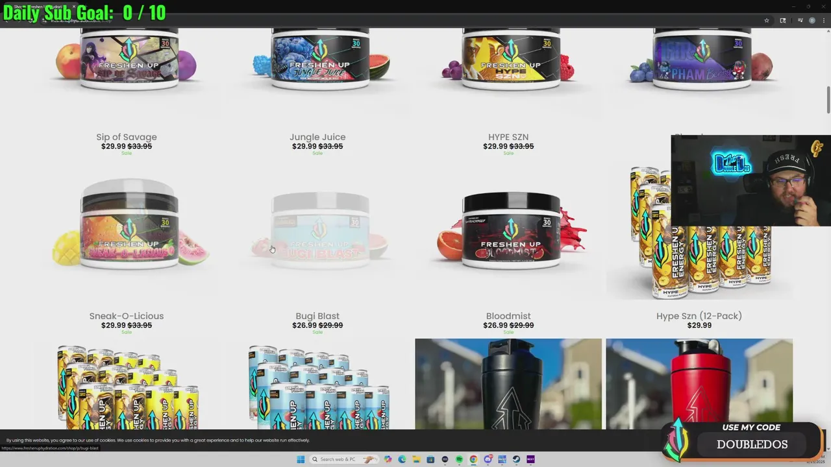Click the Hype Szn (12-Pack) $29.99 price

pyautogui.click(x=699, y=325)
